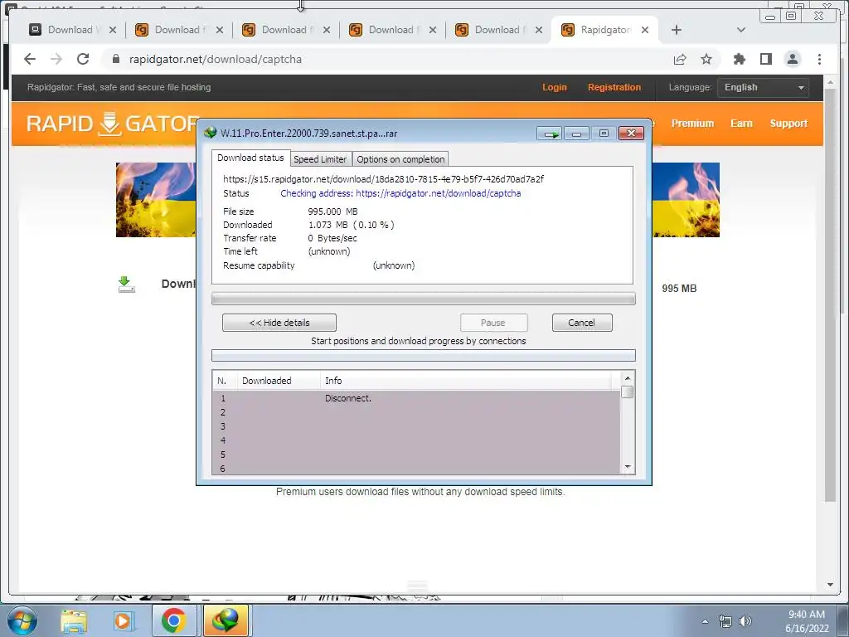Open the Speed Limiter tab
The width and height of the screenshot is (849, 637).
coord(320,159)
